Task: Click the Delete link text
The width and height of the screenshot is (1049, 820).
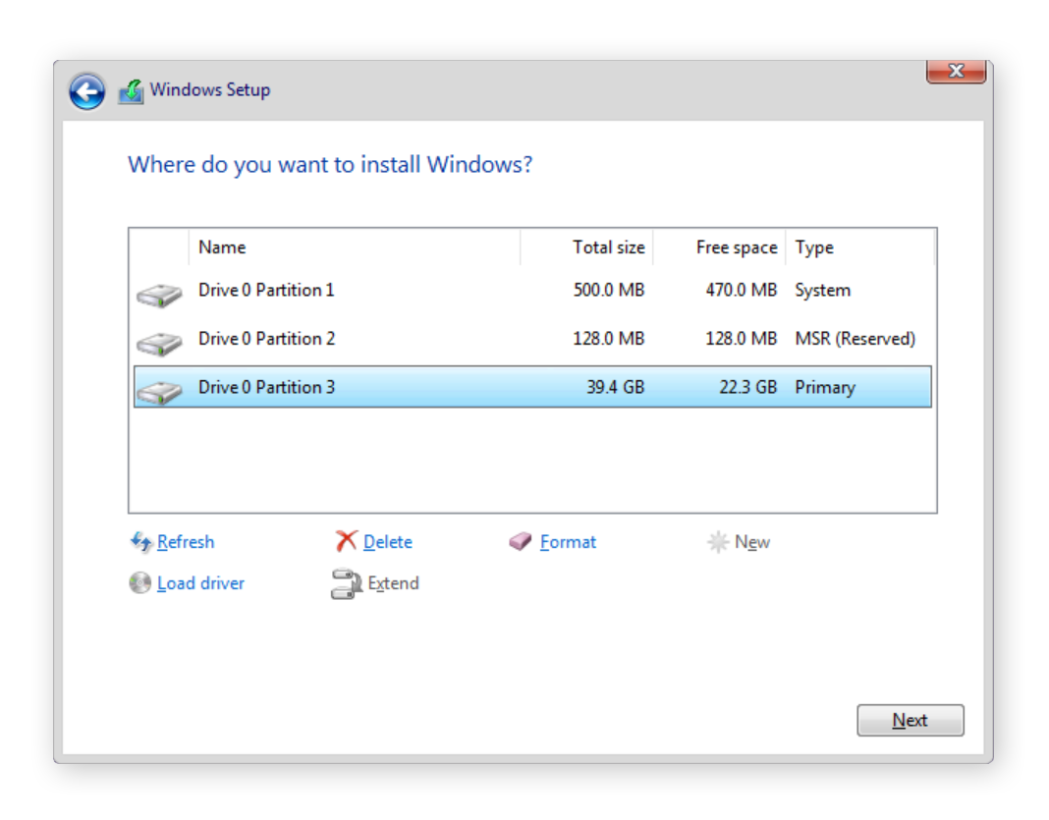Action: click(x=386, y=541)
